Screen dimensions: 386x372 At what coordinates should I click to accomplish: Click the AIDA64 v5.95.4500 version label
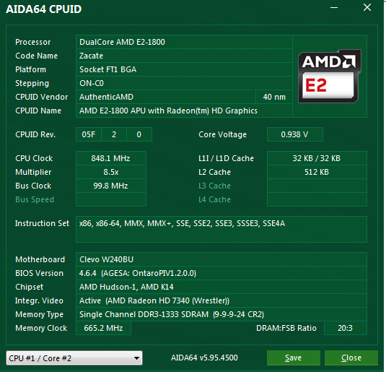[205, 358]
